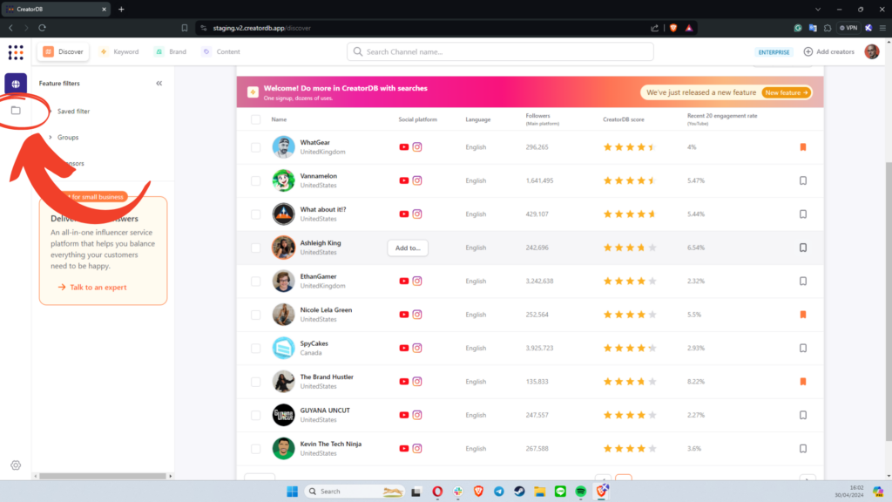
Task: Focus the Search Channel name field
Action: 500,51
